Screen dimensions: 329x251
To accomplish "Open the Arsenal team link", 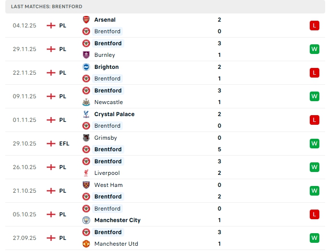I will (x=105, y=20).
